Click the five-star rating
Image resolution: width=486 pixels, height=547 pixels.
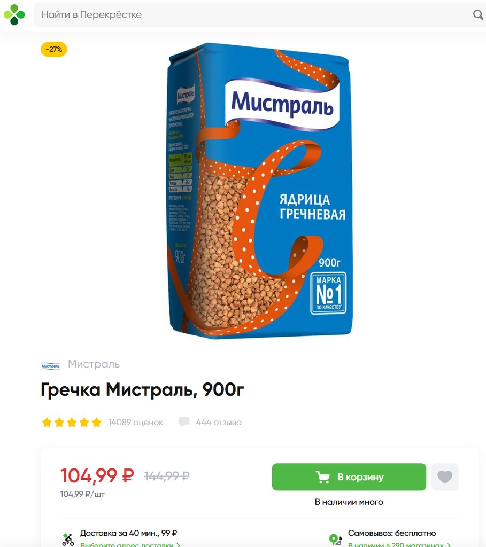pyautogui.click(x=72, y=423)
